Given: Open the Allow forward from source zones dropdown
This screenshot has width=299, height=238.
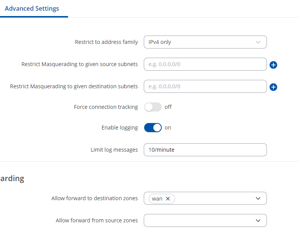Looking at the screenshot, I should coord(205,220).
